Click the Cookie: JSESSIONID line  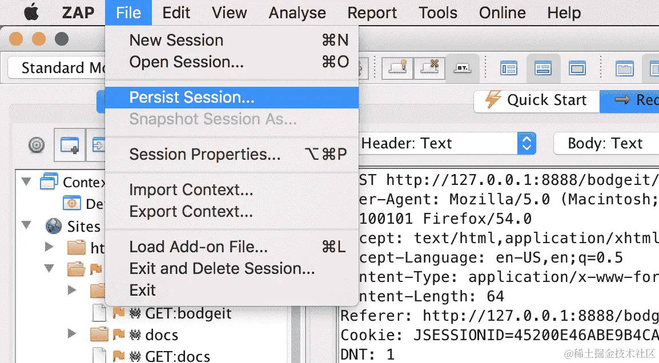499,335
